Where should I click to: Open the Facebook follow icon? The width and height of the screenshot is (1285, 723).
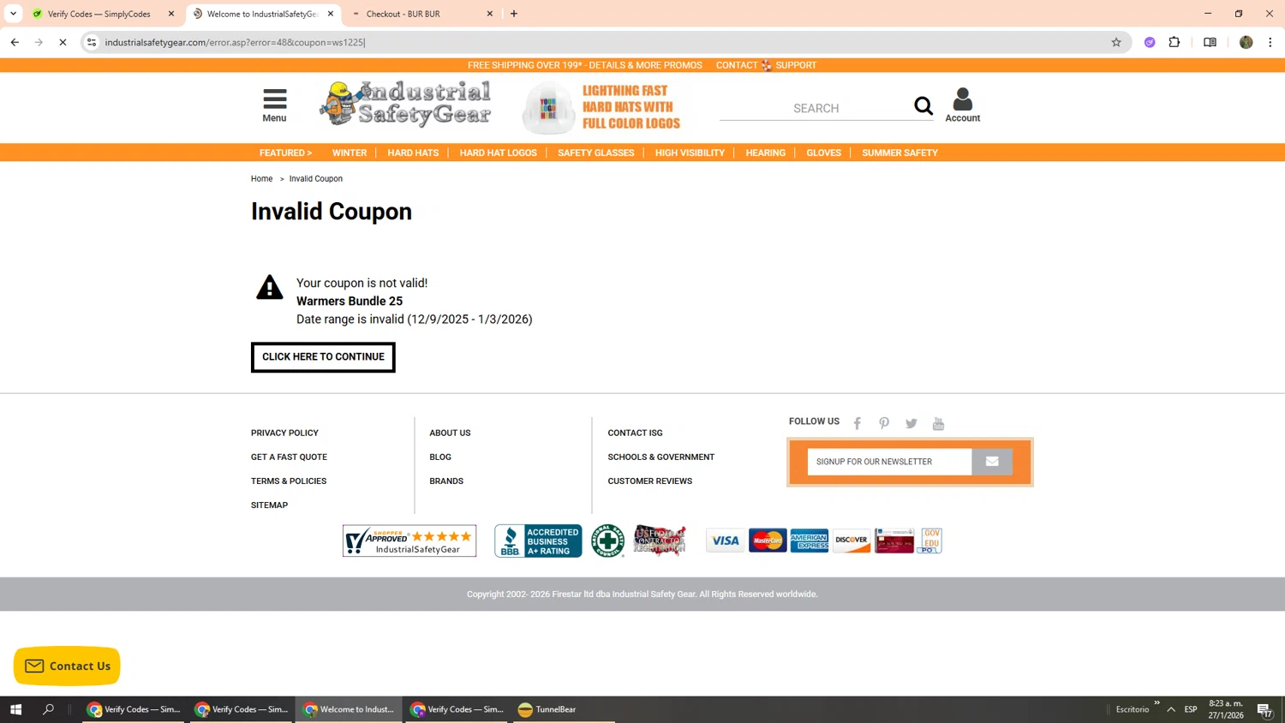(857, 423)
